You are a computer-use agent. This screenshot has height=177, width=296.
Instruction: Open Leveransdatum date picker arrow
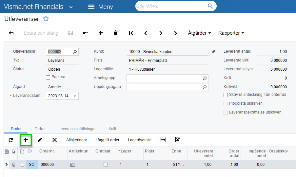(75, 96)
